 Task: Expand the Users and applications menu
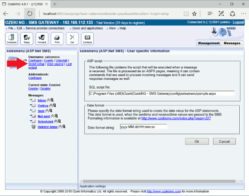point(87,28)
